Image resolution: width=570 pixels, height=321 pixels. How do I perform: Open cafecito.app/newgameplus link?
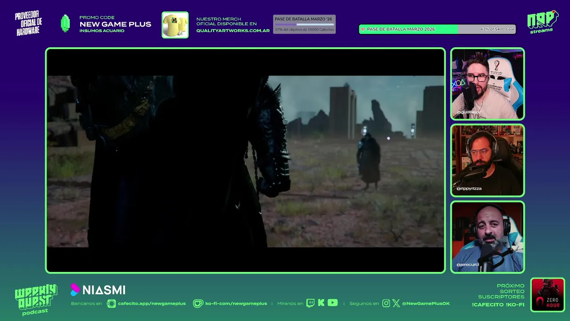[152, 304]
